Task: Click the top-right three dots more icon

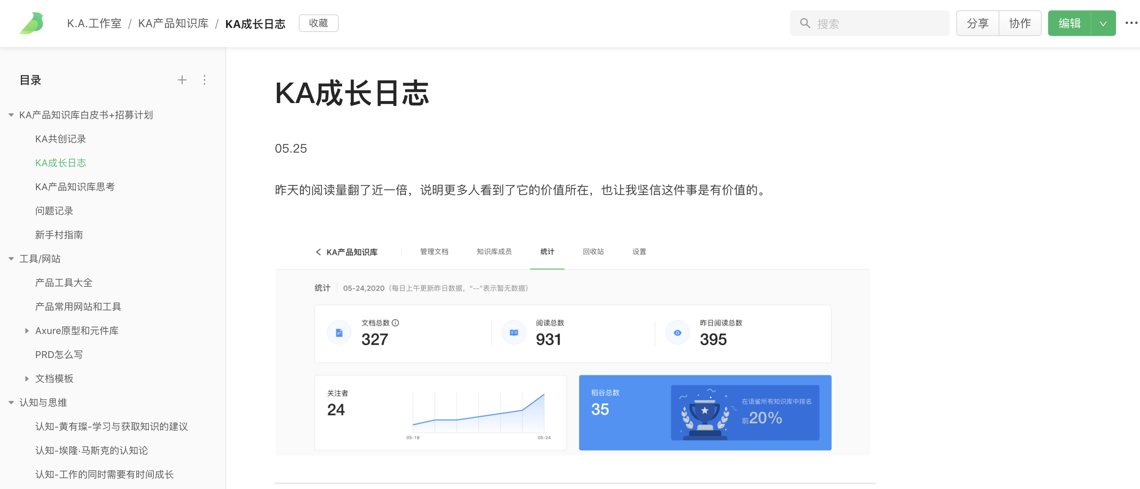Action: point(1131,23)
